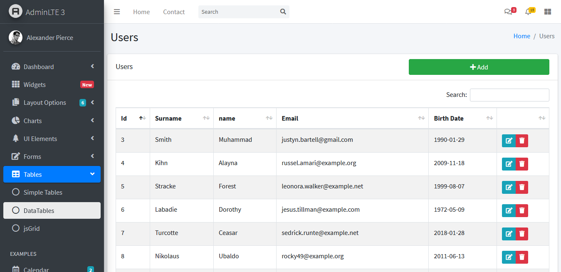561x272 pixels.
Task: Sort table by Surname column
Action: [181, 119]
